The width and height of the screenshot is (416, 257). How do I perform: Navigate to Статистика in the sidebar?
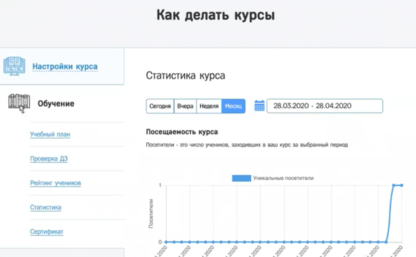(45, 207)
